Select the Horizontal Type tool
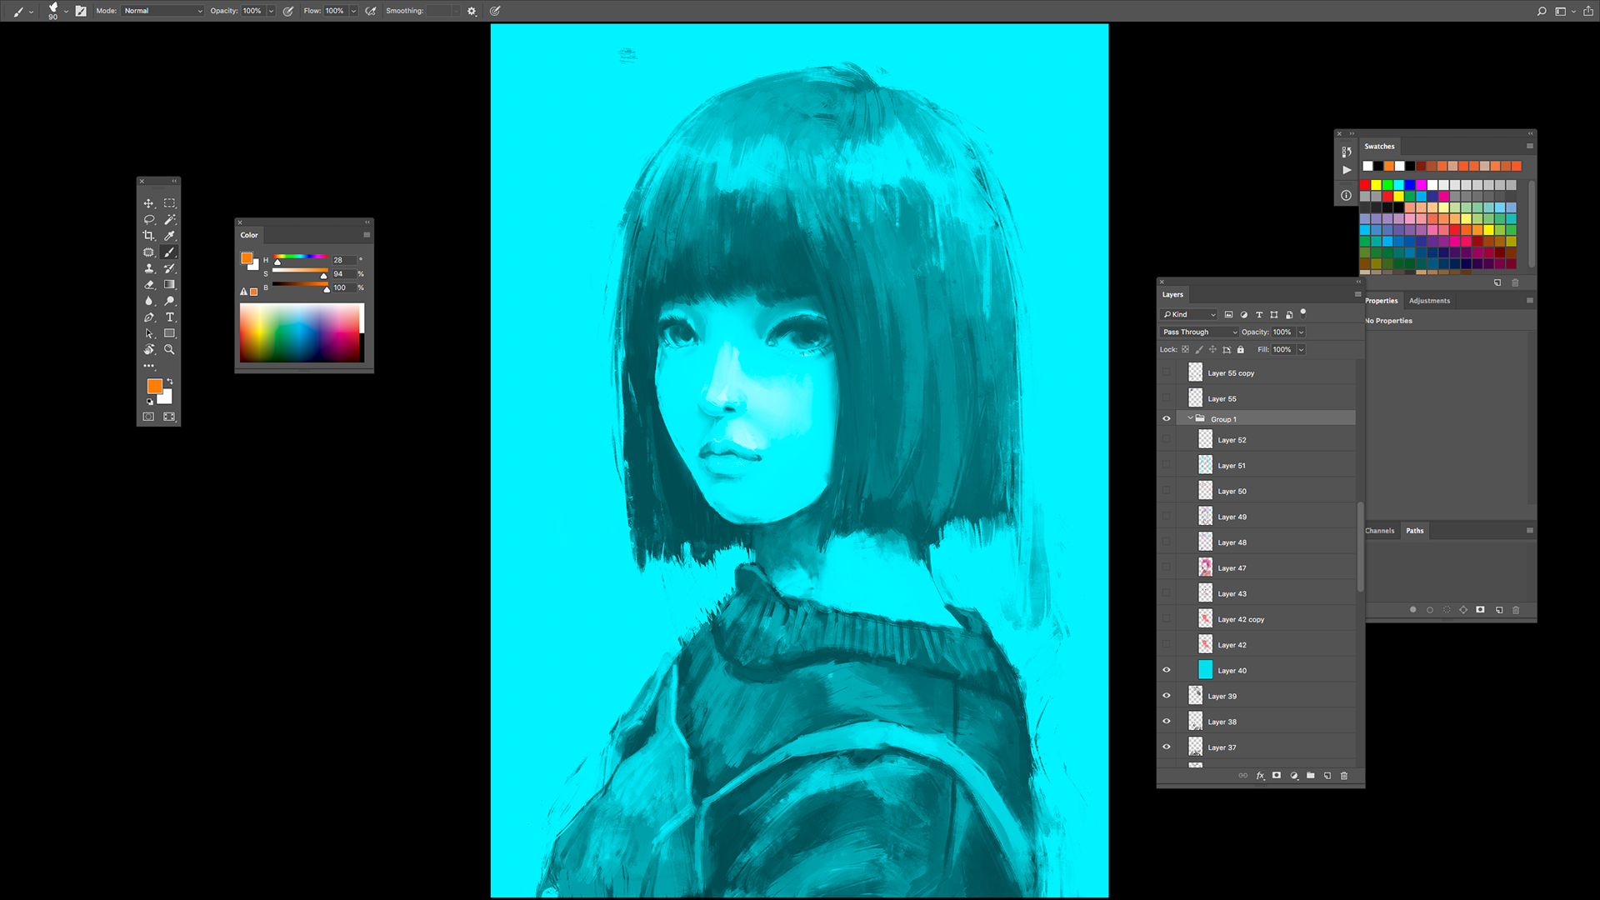This screenshot has width=1600, height=900. click(x=169, y=317)
